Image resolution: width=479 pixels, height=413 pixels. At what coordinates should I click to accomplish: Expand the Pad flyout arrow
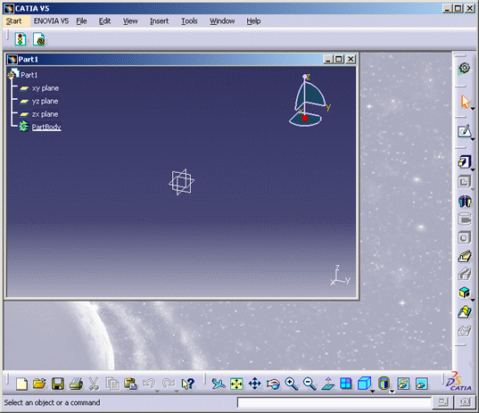pos(473,169)
